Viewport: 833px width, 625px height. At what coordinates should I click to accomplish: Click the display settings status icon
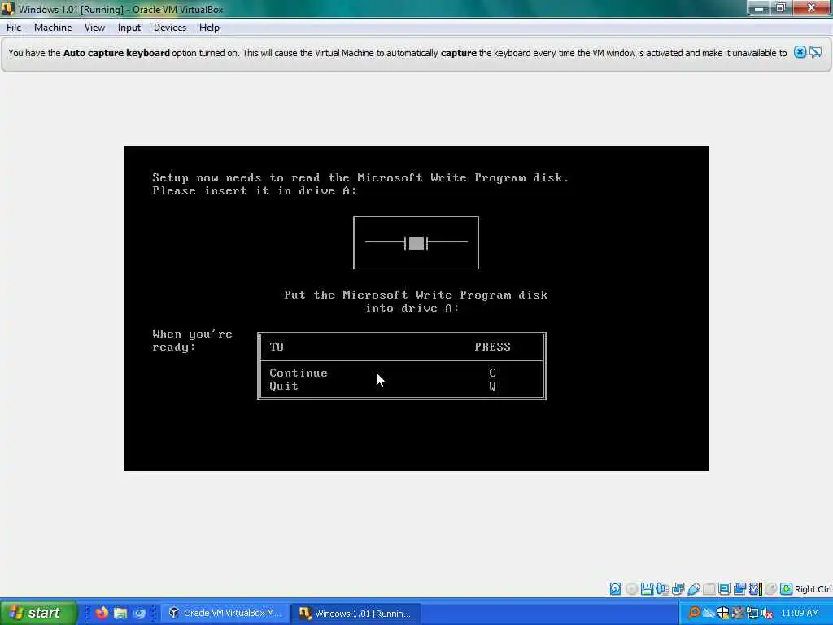[724, 589]
